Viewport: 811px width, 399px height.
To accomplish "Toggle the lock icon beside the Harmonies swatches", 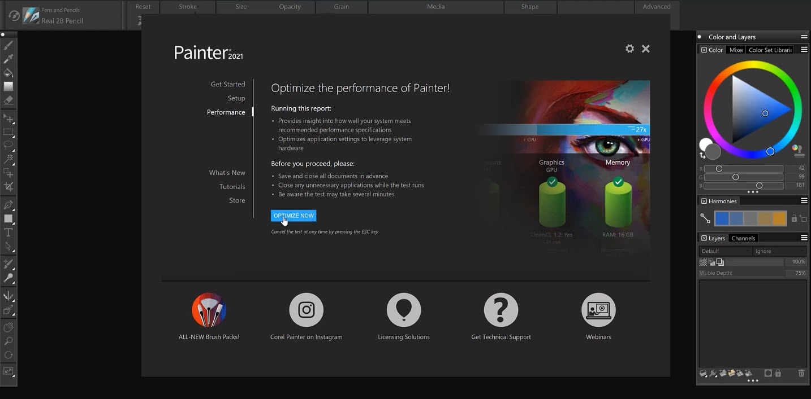I will pos(794,218).
